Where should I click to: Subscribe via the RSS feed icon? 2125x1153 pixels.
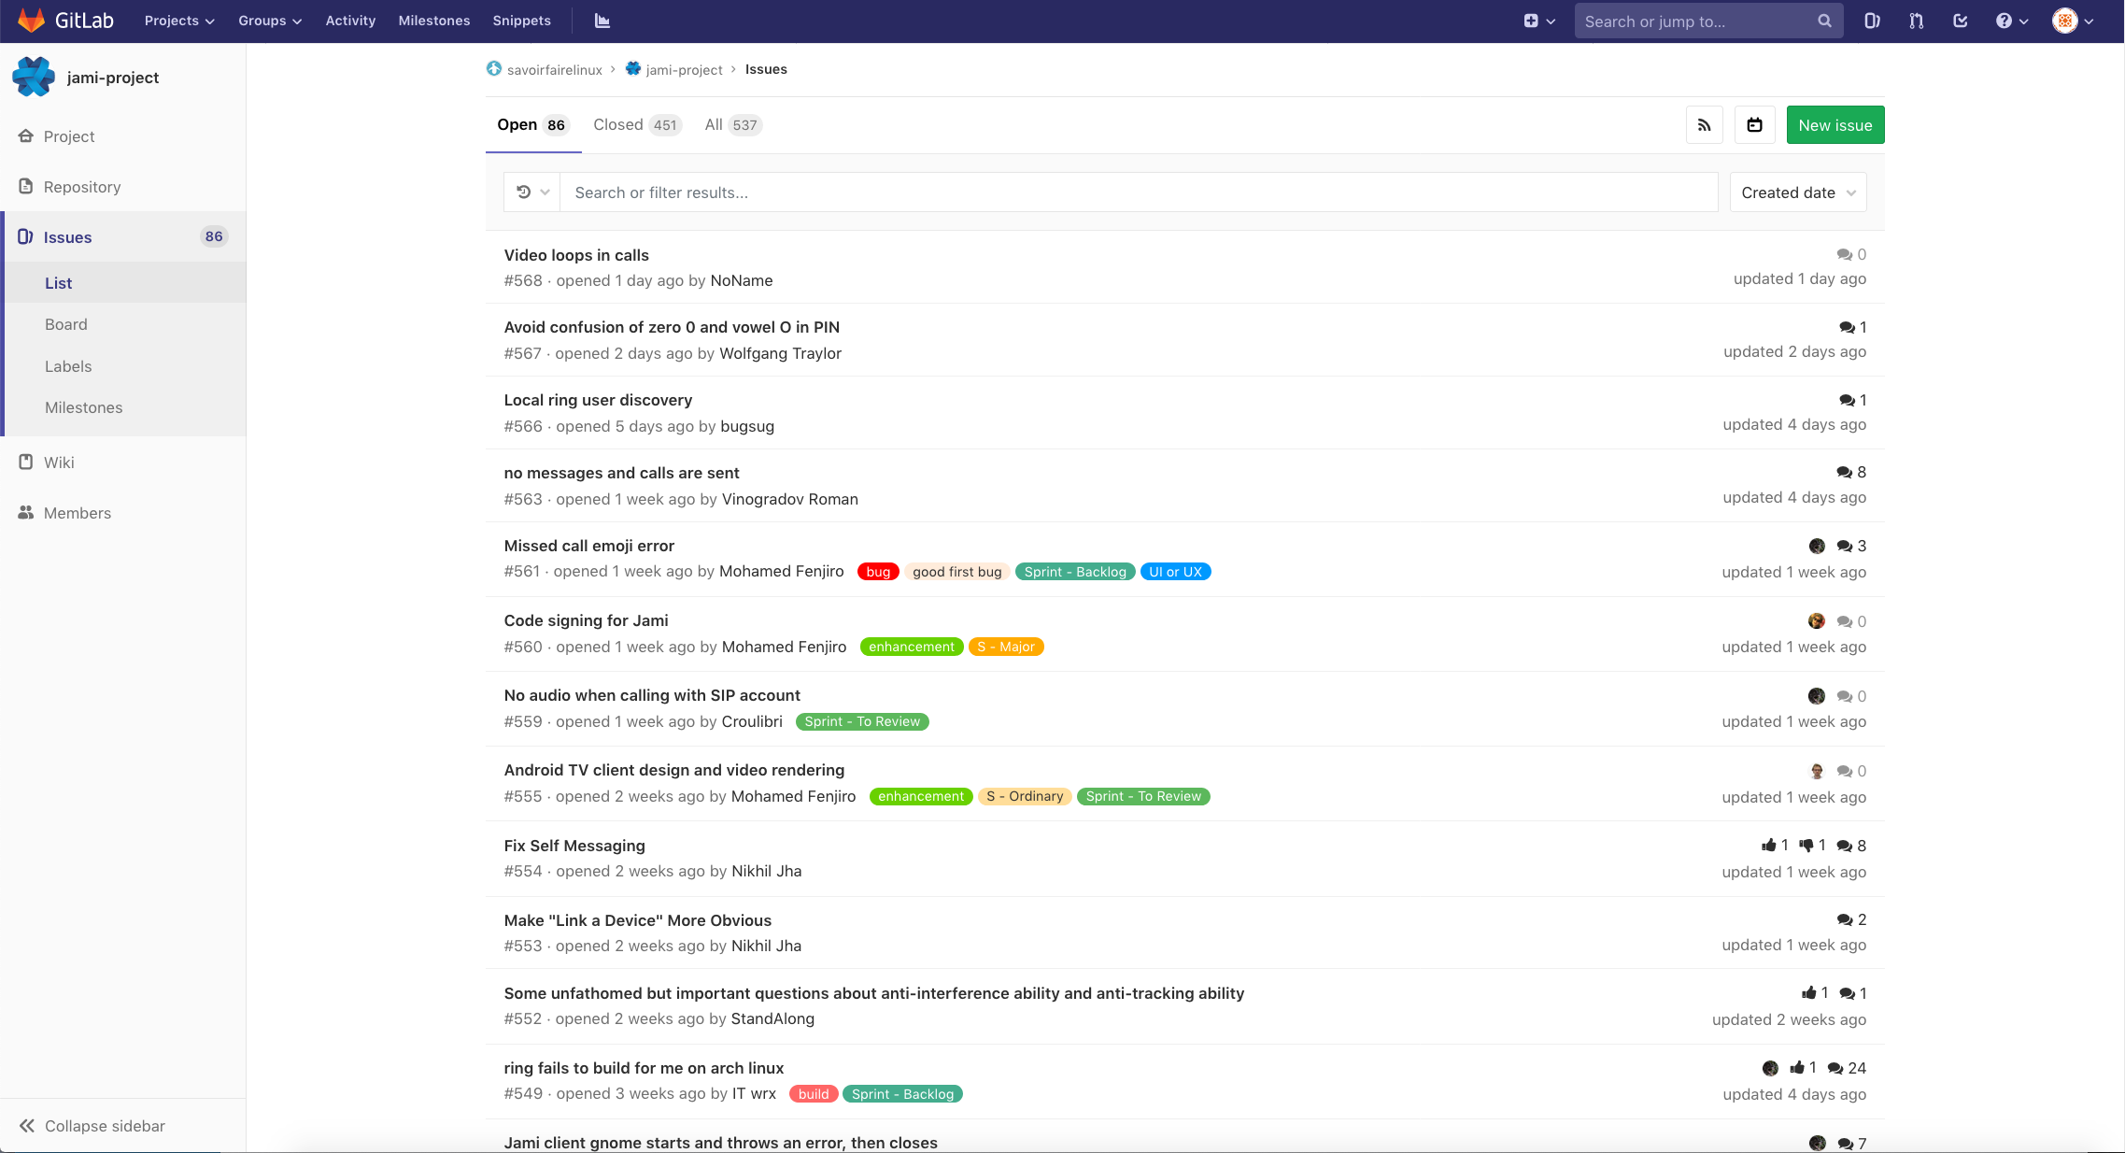(x=1705, y=125)
